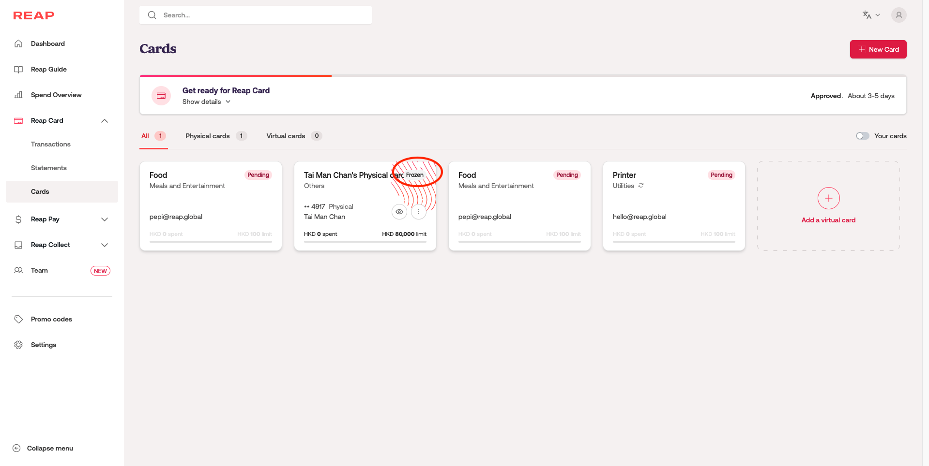This screenshot has width=929, height=466.
Task: Open the Dashboard home icon
Action: [18, 44]
